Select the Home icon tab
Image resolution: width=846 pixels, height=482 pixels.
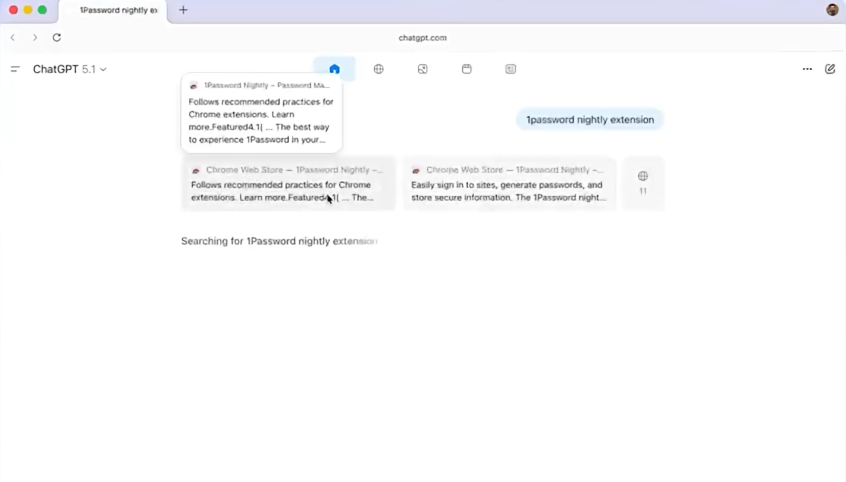click(334, 69)
